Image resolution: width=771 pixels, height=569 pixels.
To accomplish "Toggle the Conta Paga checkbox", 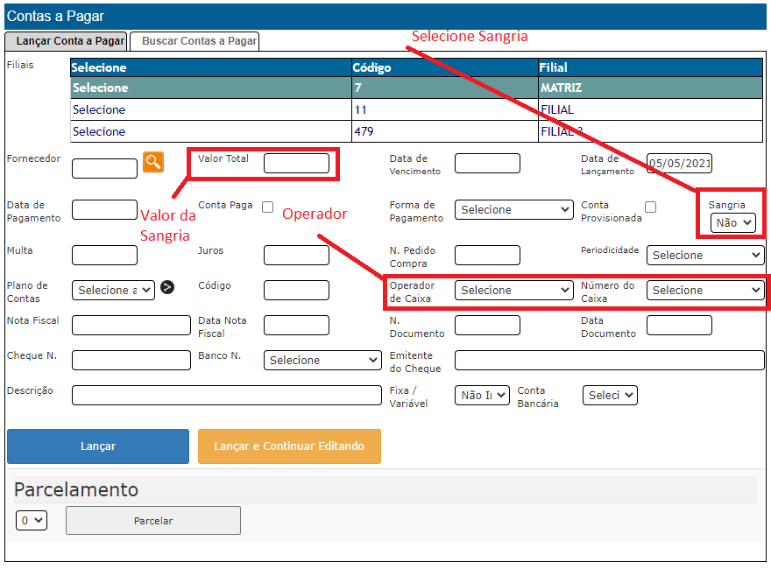I will point(267,207).
